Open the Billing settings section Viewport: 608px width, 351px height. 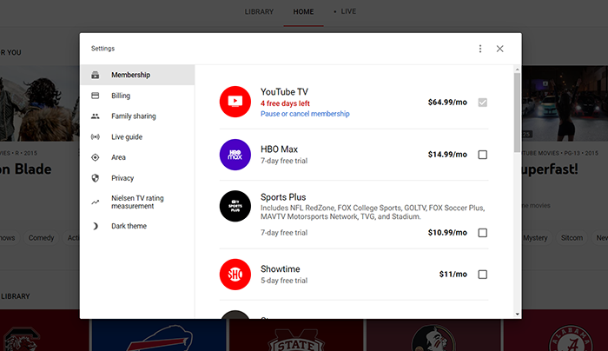click(137, 96)
